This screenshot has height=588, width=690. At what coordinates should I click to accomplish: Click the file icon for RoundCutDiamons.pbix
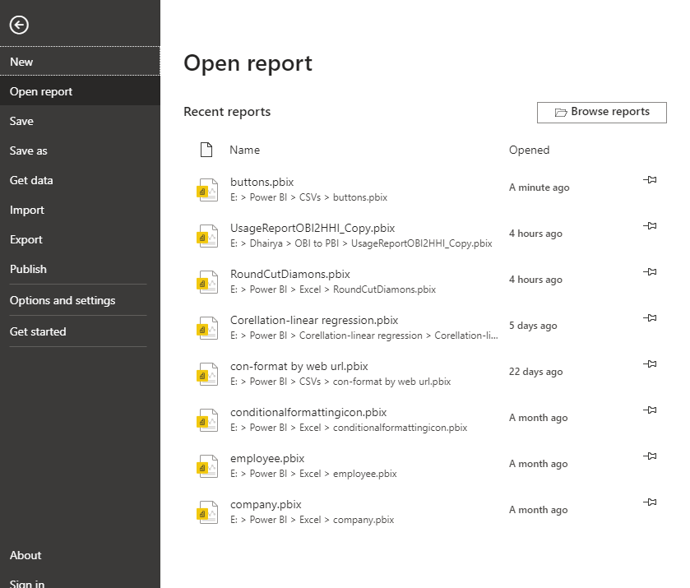[x=207, y=281]
